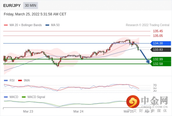172x116 pixels.
Task: Click the MACD legend label
Action: (x=14, y=97)
